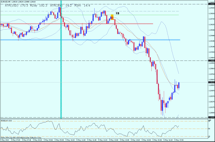Select the light blue horizontal support band
This screenshot has width=215, height=142.
[90, 40]
